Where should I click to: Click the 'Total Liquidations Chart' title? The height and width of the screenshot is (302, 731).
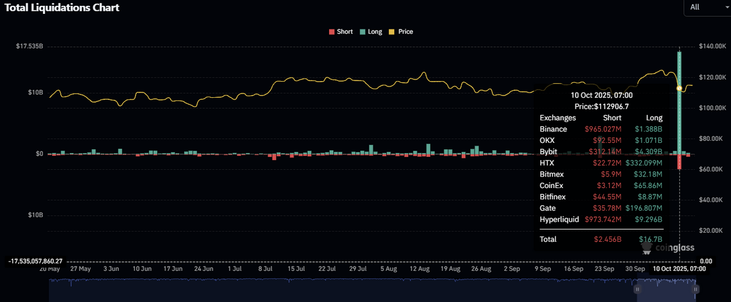[62, 8]
